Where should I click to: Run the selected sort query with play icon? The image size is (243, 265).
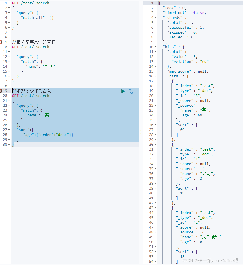[123, 91]
